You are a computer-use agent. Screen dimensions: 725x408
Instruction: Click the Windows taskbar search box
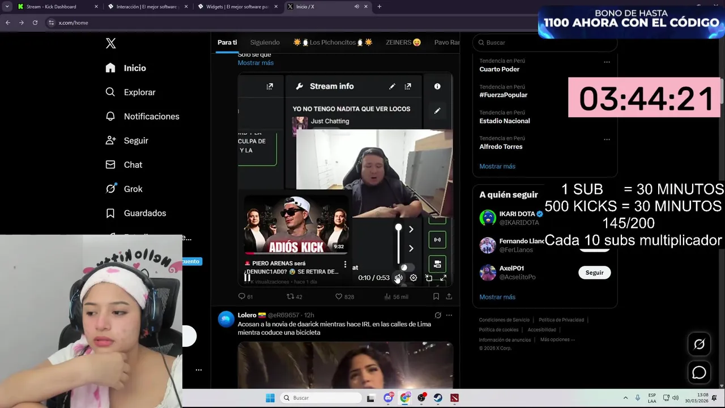pyautogui.click(x=321, y=398)
